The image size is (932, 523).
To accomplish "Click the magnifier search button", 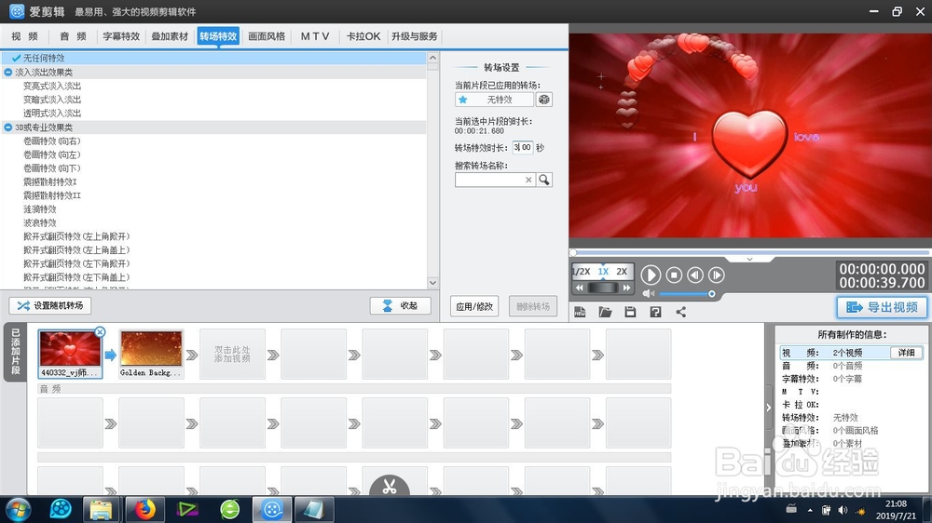I will click(x=544, y=180).
